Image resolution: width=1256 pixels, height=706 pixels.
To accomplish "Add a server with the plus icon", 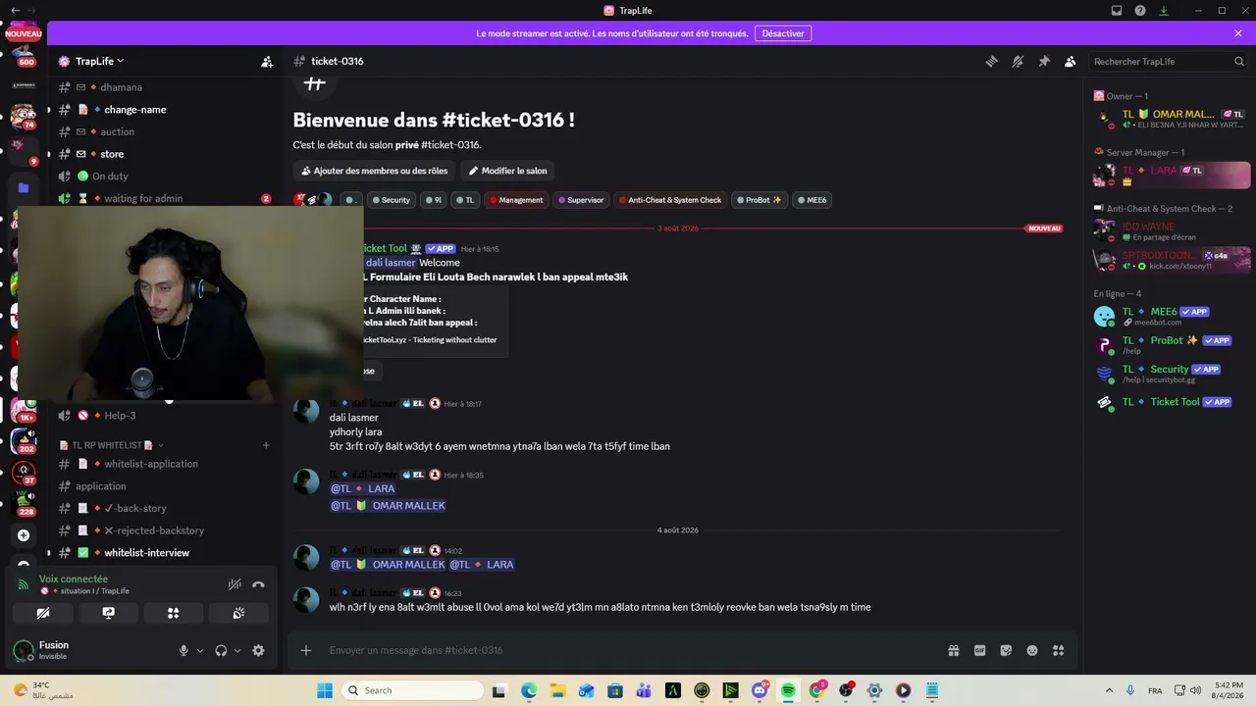I will point(24,535).
